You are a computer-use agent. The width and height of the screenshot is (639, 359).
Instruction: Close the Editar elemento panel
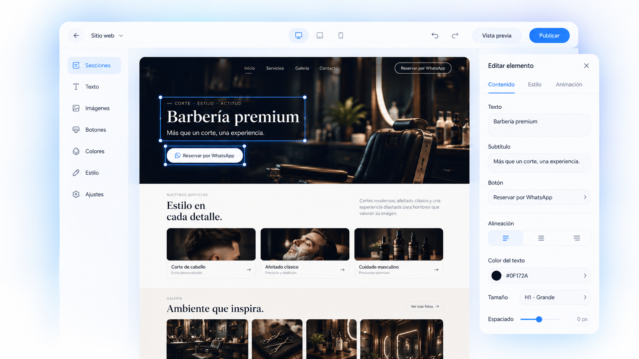(x=586, y=66)
